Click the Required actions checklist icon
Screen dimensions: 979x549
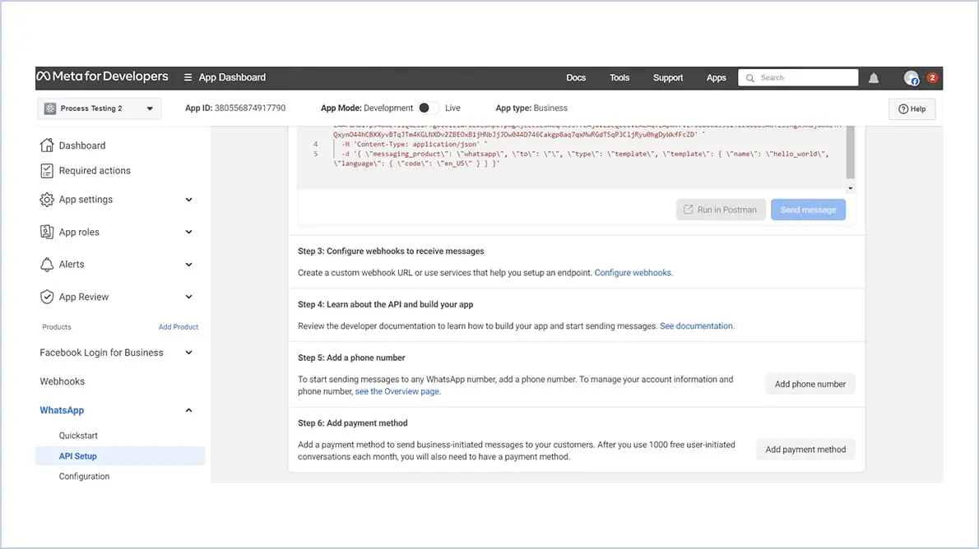(47, 170)
